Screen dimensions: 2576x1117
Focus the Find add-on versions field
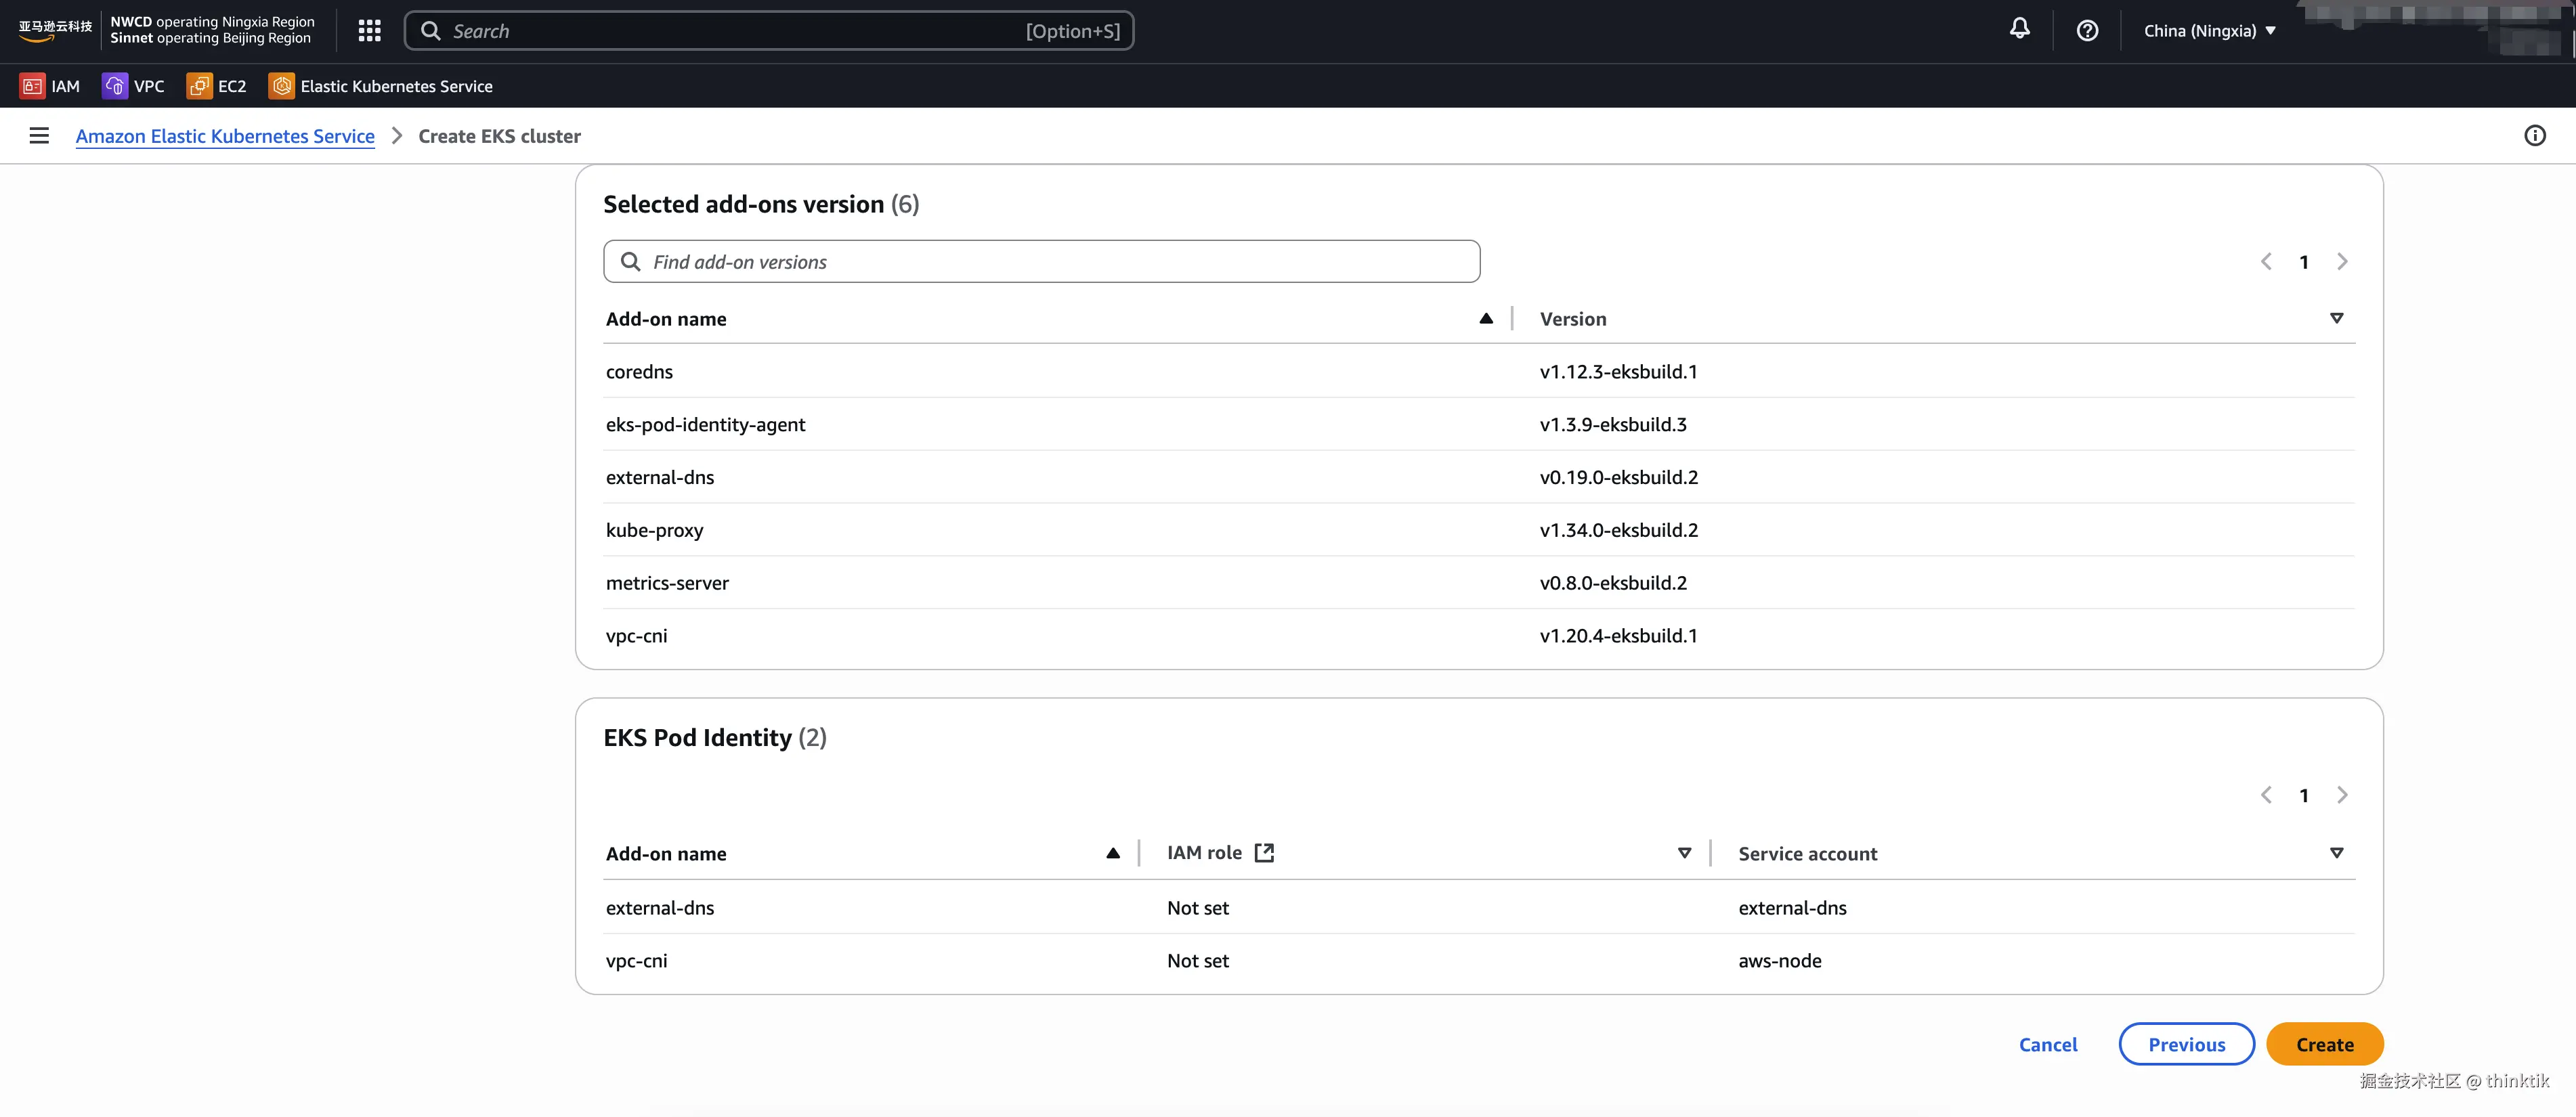pos(1041,262)
